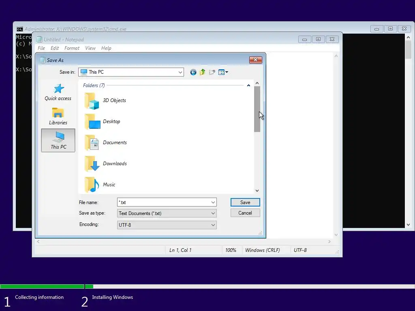Close the Save As dialog
The image size is (415, 311).
[x=255, y=60]
